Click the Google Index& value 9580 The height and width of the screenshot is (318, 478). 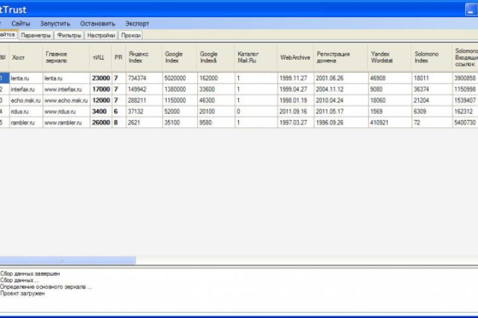point(216,123)
